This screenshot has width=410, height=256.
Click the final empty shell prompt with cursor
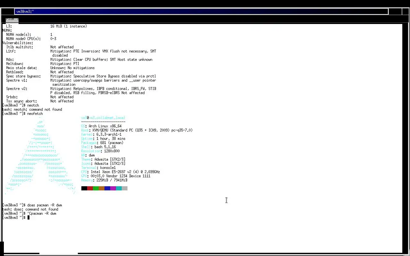click(x=16, y=218)
